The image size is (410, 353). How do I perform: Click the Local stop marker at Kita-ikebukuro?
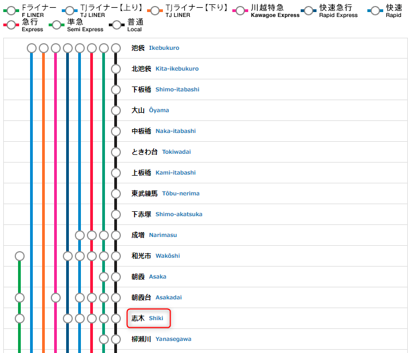[x=116, y=69]
